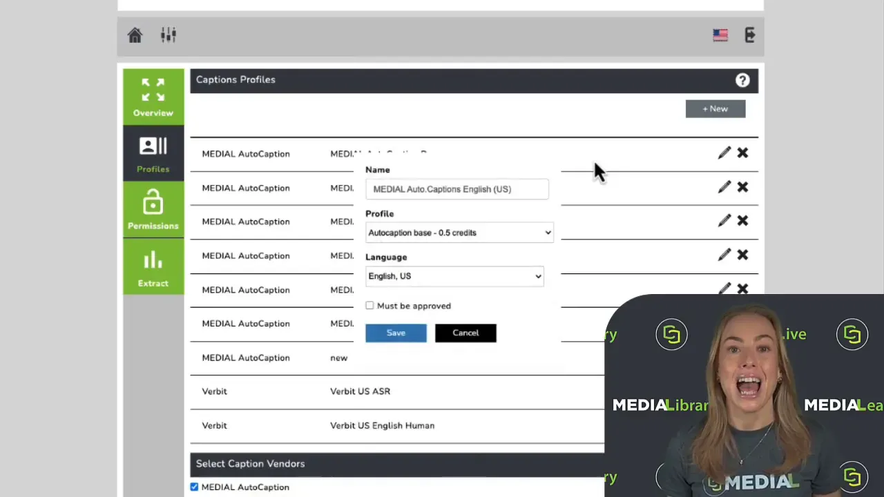Delete the topmost MEDIAL AutoCaption profile with X
The height and width of the screenshot is (497, 884).
point(742,153)
